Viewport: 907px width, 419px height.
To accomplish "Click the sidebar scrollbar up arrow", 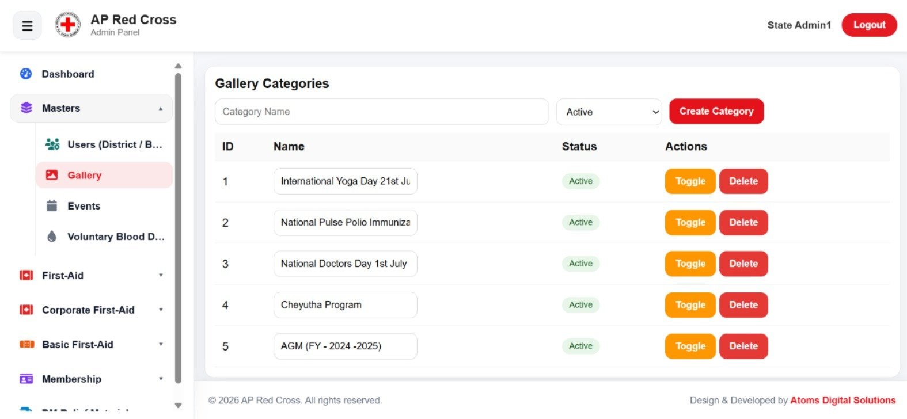I will pos(178,66).
